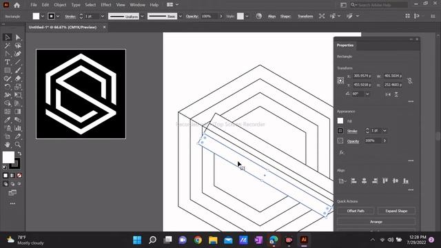Swap fill and stroke colors
Viewport: 441px width, 248px height.
coord(19,154)
